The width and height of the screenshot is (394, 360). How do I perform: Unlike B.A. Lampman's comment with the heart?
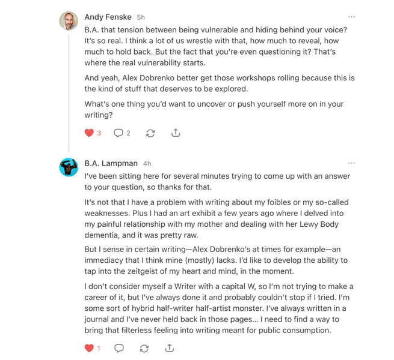[x=89, y=348]
